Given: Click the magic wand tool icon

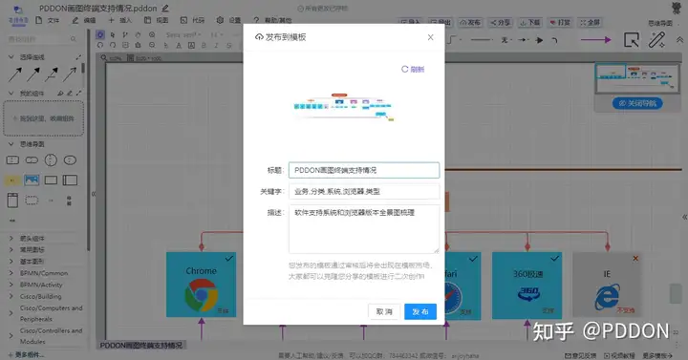Looking at the screenshot, I should pos(656,40).
